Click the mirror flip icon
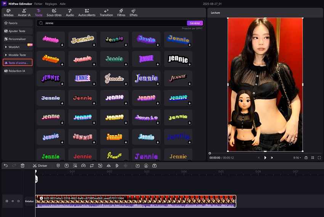The height and width of the screenshot is (217, 324). click(109, 166)
